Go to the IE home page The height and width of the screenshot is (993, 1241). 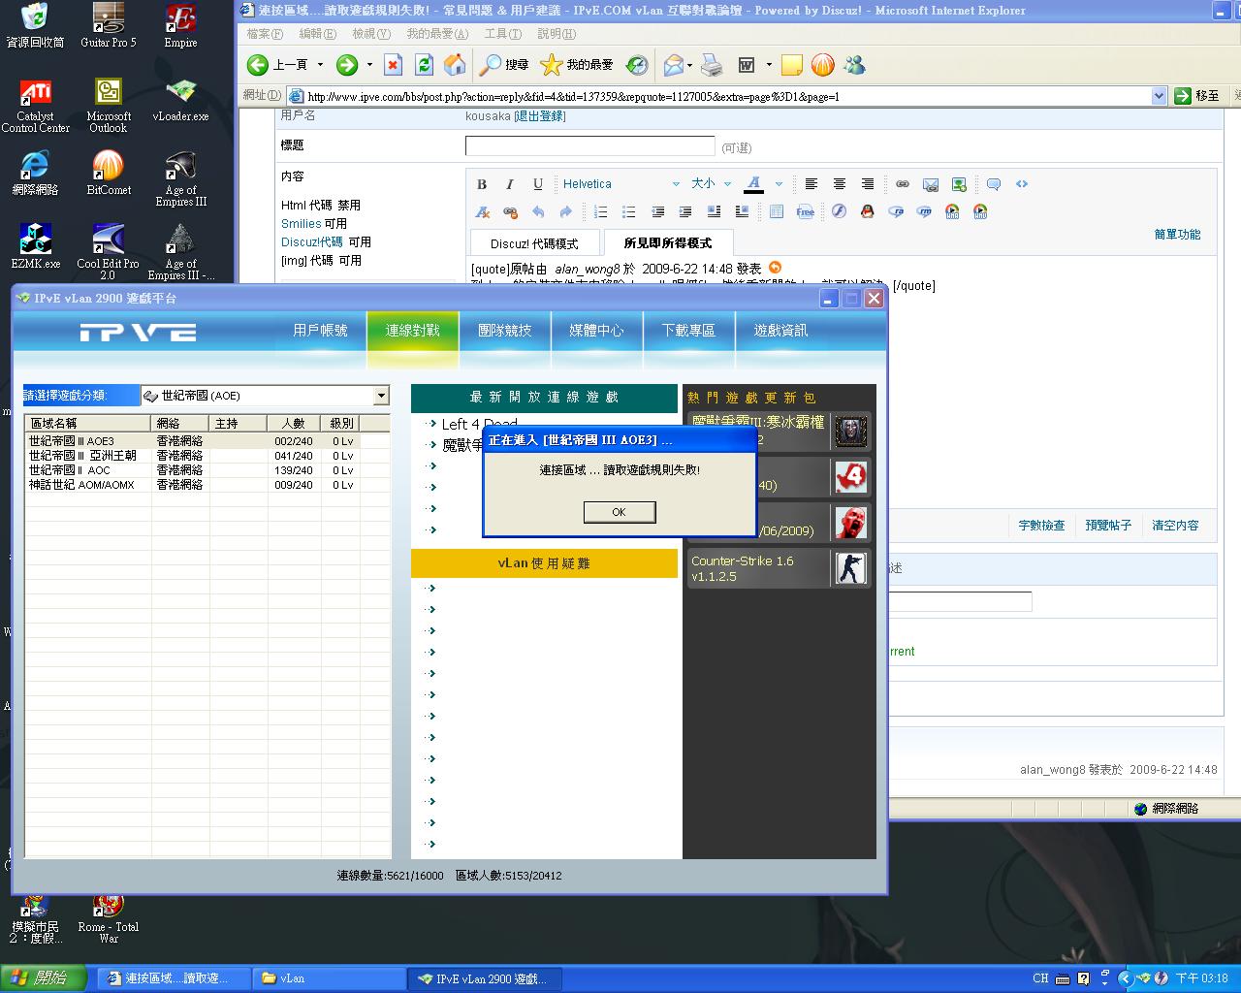(x=455, y=65)
